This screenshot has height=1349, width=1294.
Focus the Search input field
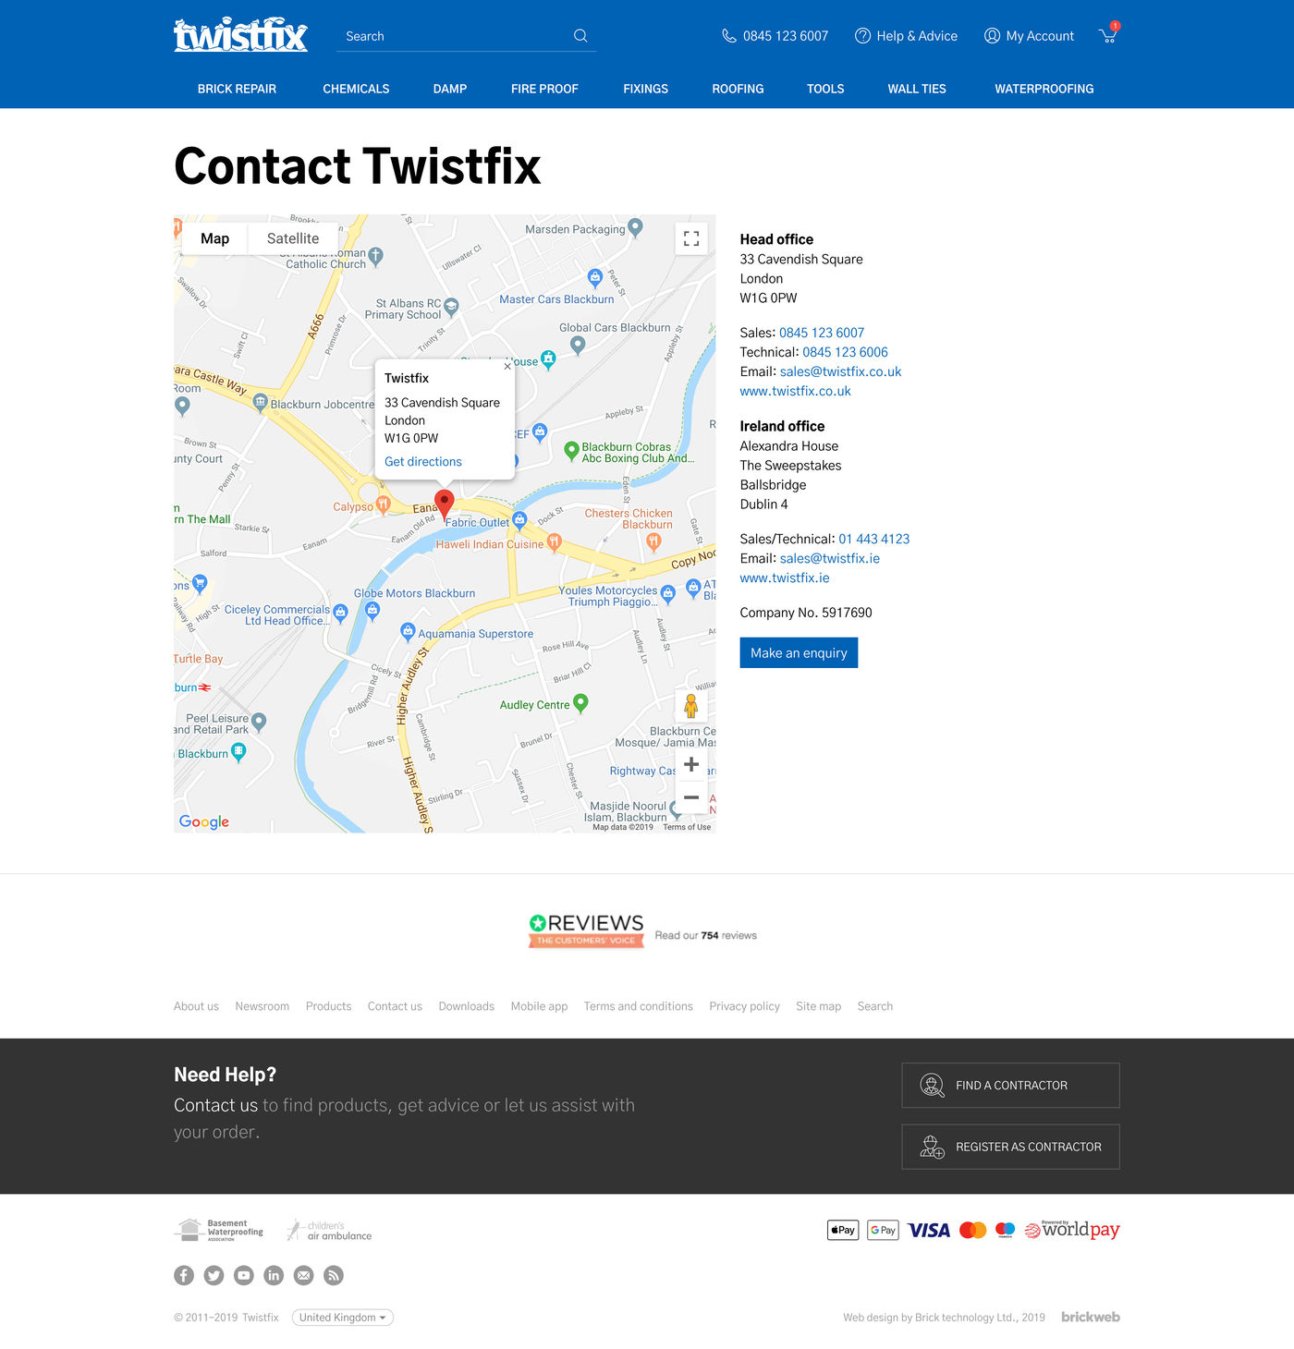coord(453,36)
